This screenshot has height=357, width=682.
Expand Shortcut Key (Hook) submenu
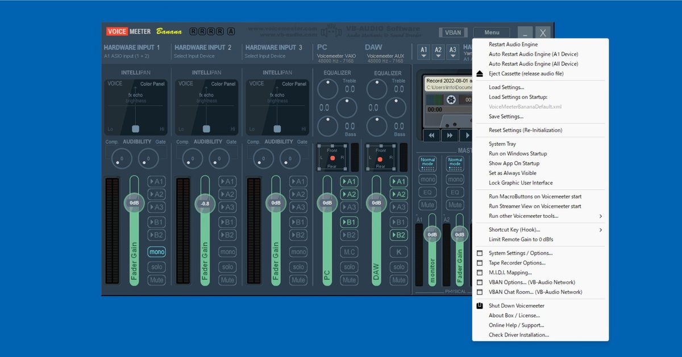(x=540, y=230)
